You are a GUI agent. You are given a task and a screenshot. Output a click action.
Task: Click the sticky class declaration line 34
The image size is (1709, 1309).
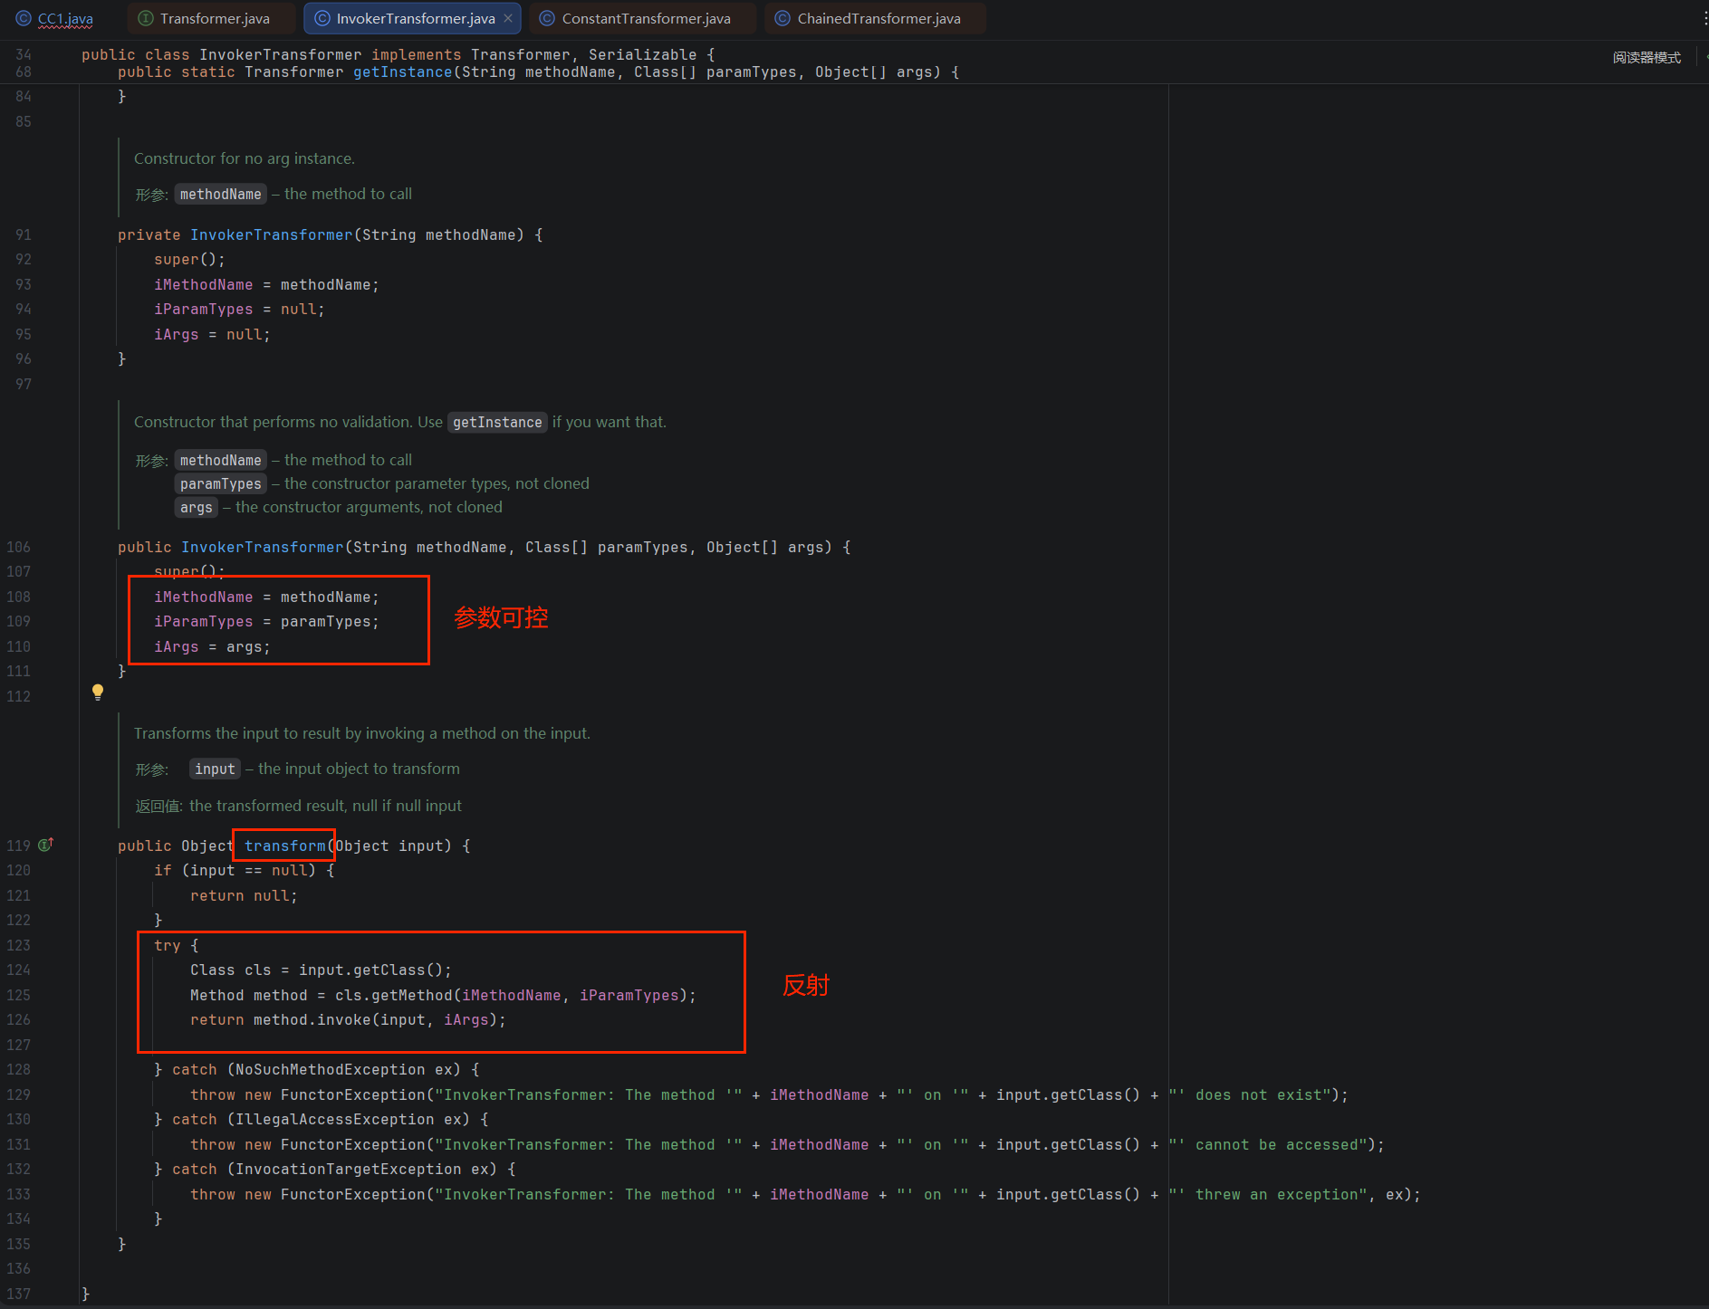pyautogui.click(x=398, y=54)
